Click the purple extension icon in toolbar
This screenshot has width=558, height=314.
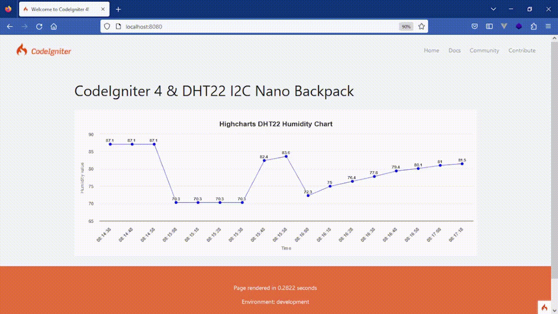click(x=519, y=26)
